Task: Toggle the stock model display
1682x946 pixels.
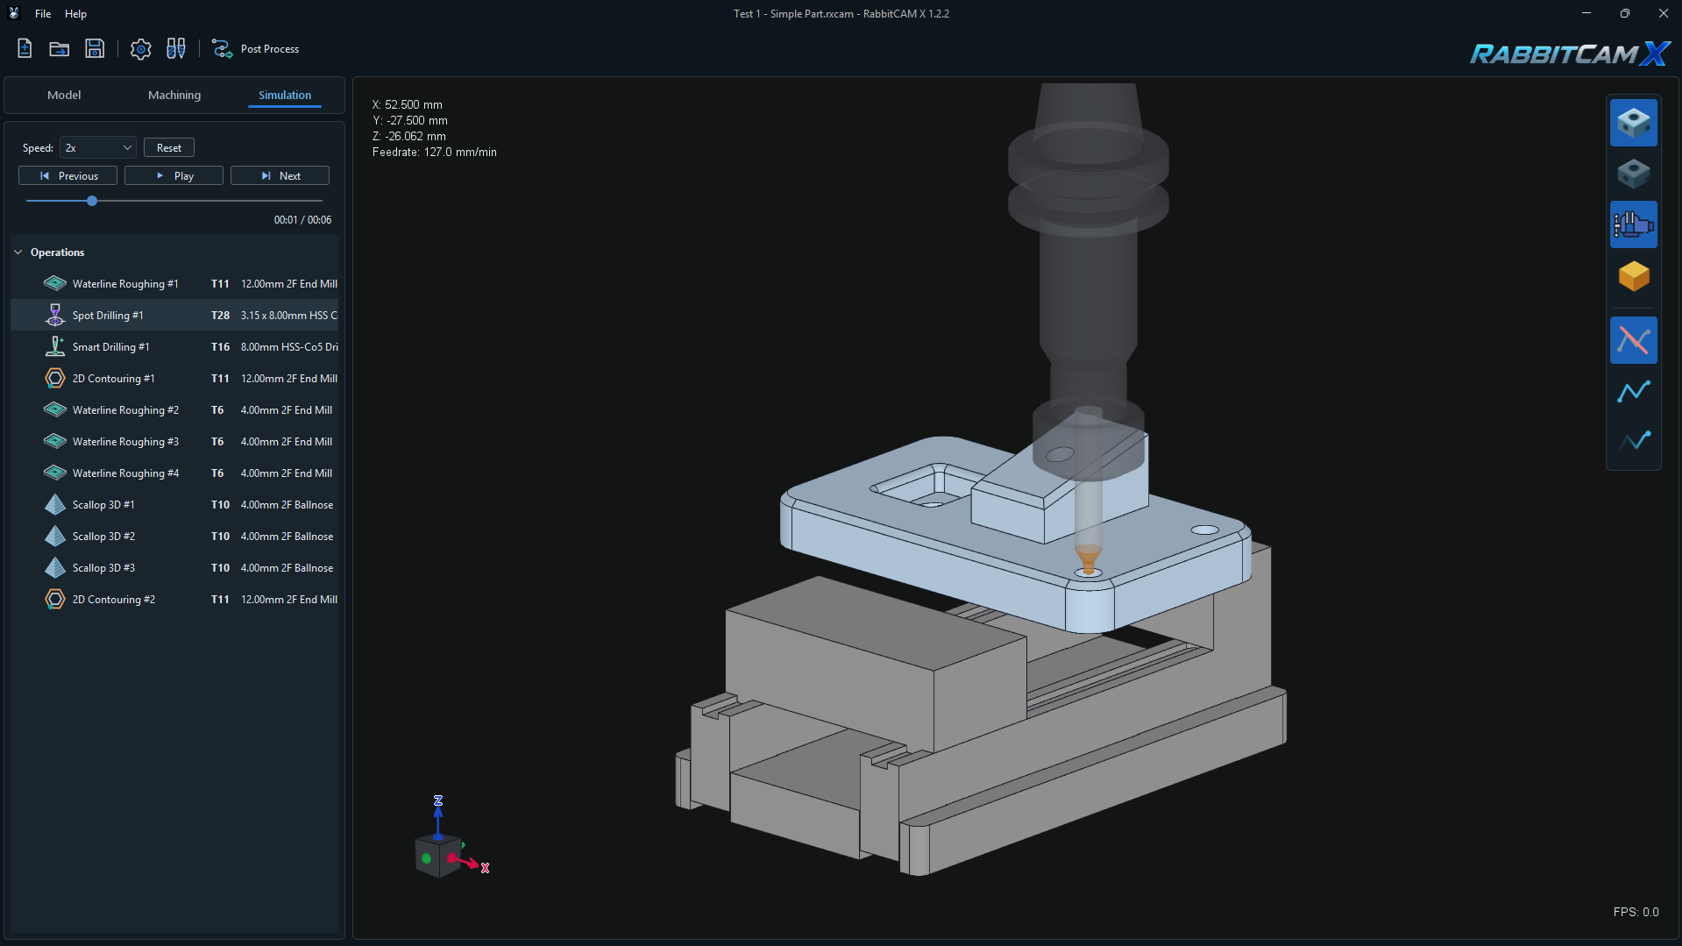Action: (x=1633, y=123)
